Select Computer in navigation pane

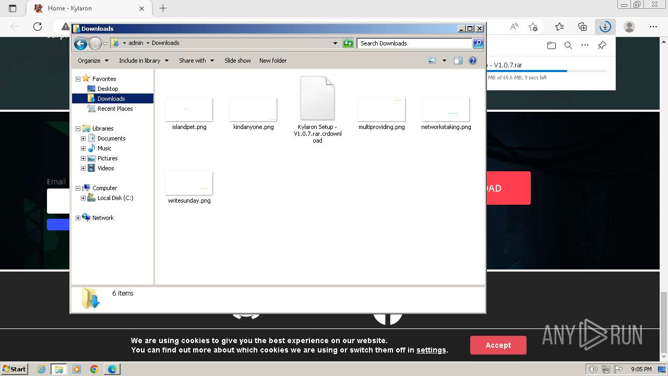pyautogui.click(x=104, y=188)
